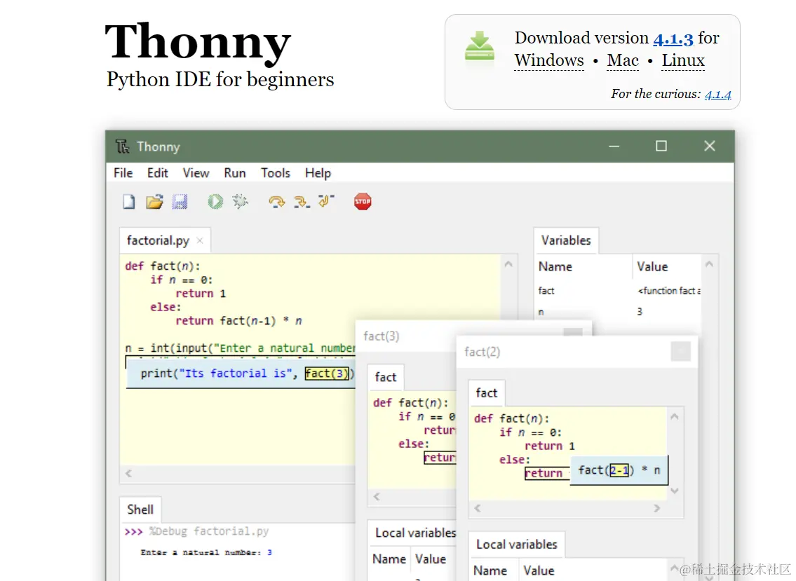Click fact(2) code scrollbar up arrow
This screenshot has height=581, width=796.
click(675, 417)
